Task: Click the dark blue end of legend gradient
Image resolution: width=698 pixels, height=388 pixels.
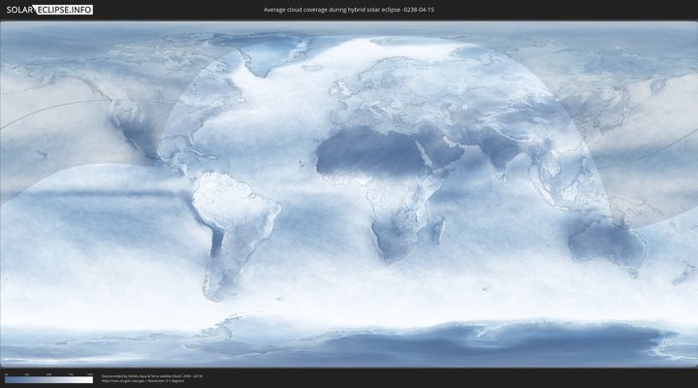Action: point(8,379)
